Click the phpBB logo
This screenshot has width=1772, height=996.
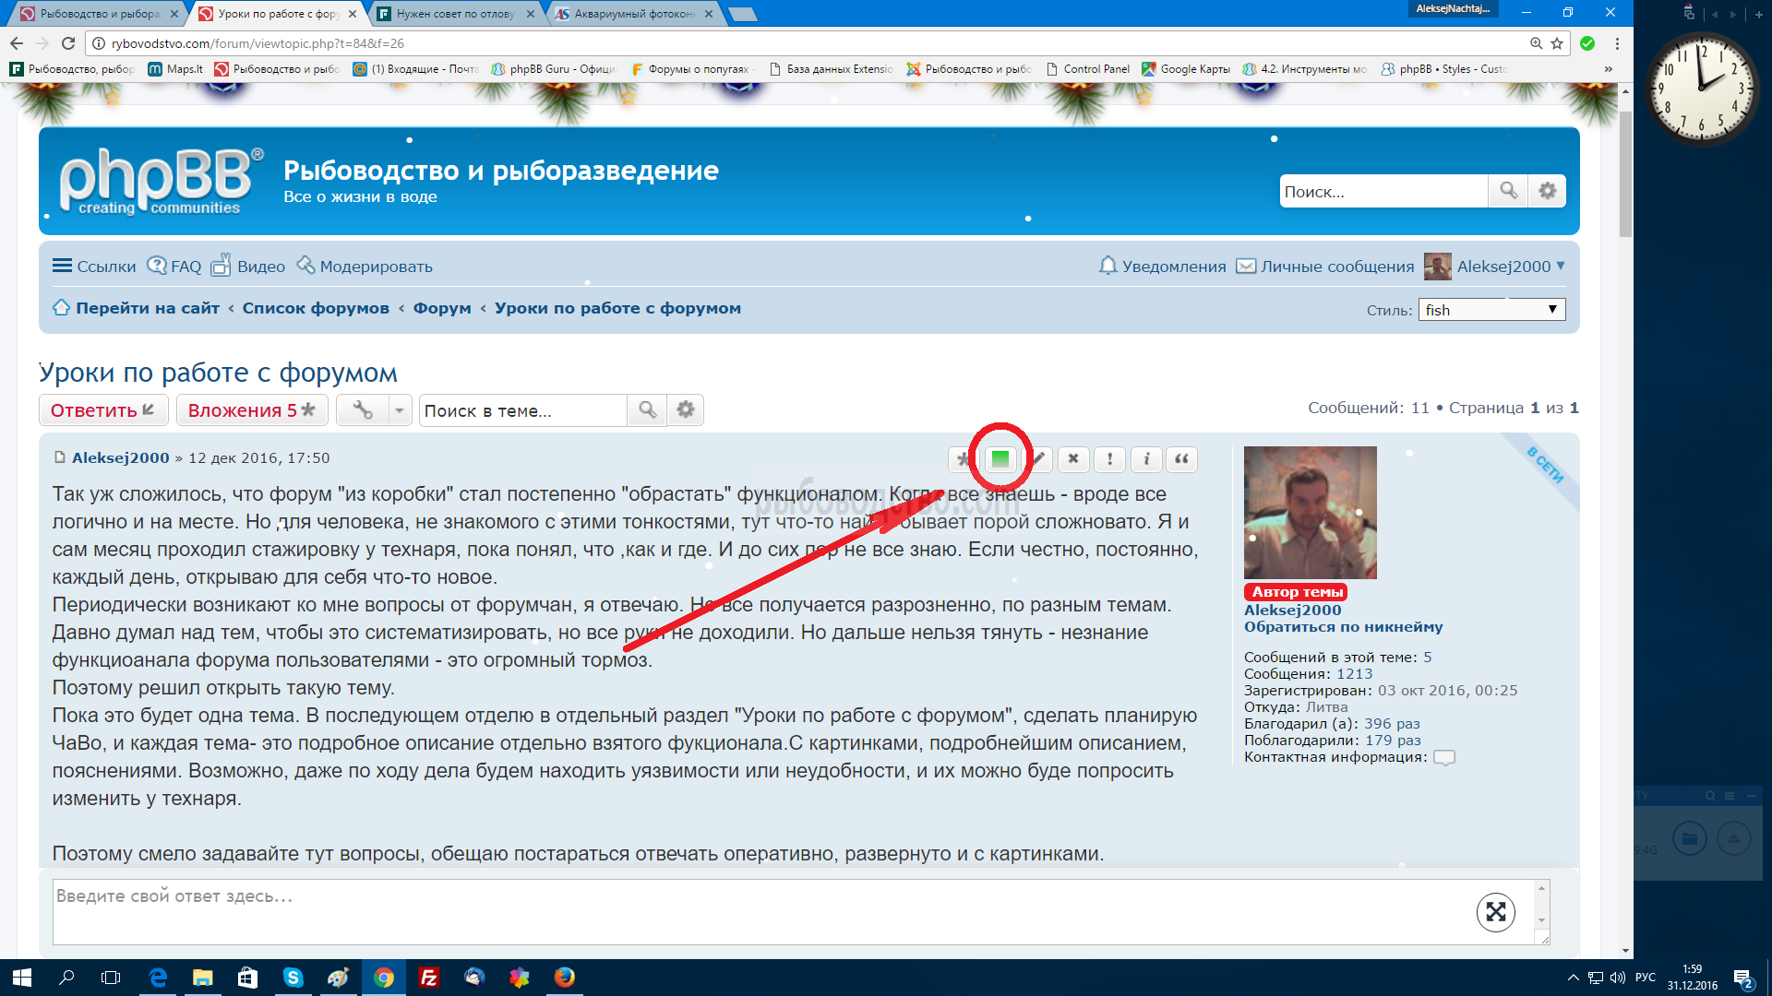point(161,182)
